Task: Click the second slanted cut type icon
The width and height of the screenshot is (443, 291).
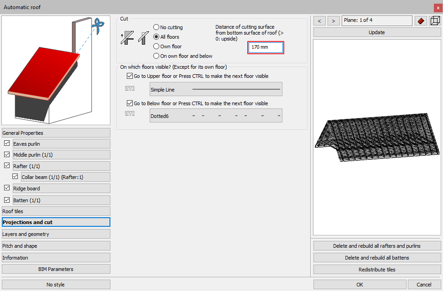Action: tap(144, 38)
